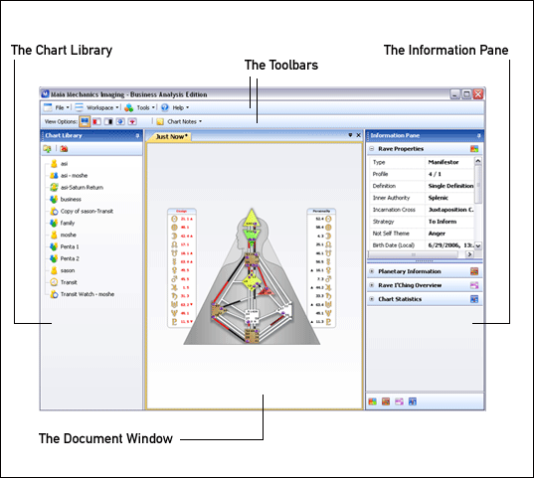The height and width of the screenshot is (478, 534).
Task: Click the black-right View Options icon
Action: coord(108,121)
